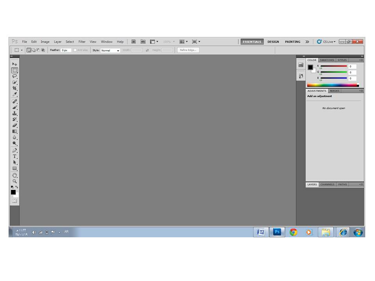Open the Arrange Documents dropdown
The image size is (375, 281).
pyautogui.click(x=183, y=42)
